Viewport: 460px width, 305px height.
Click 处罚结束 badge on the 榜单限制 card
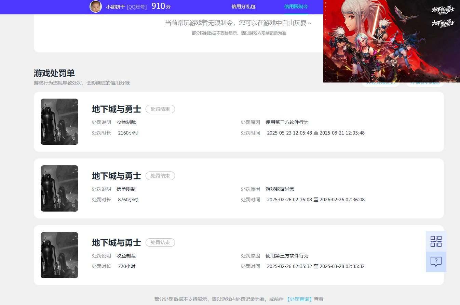coord(160,176)
